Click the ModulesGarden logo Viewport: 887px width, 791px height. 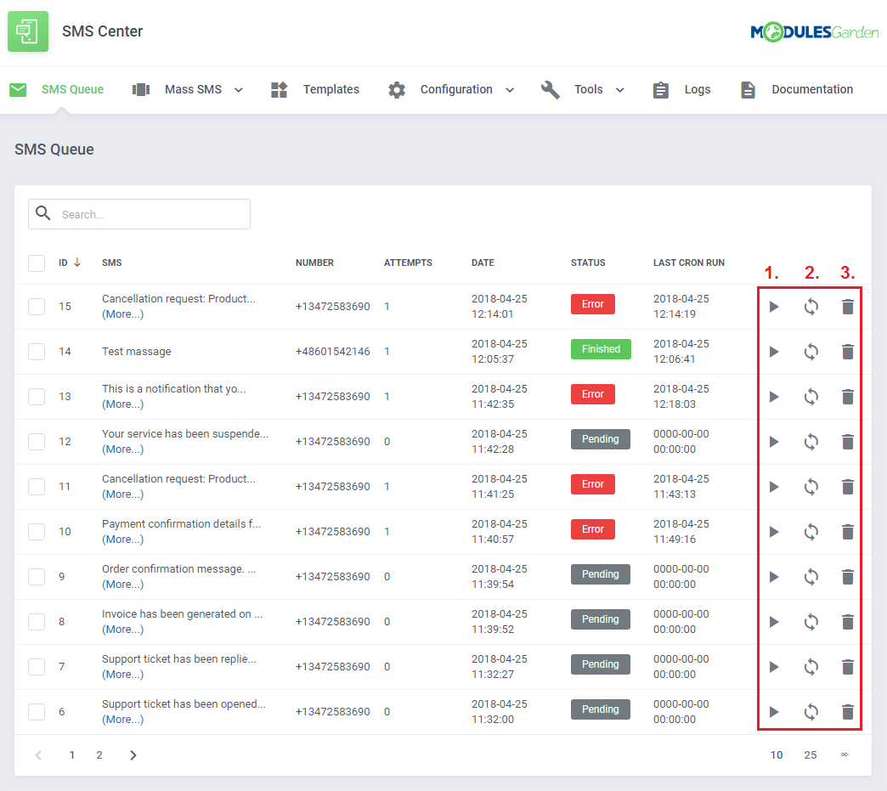pyautogui.click(x=814, y=31)
